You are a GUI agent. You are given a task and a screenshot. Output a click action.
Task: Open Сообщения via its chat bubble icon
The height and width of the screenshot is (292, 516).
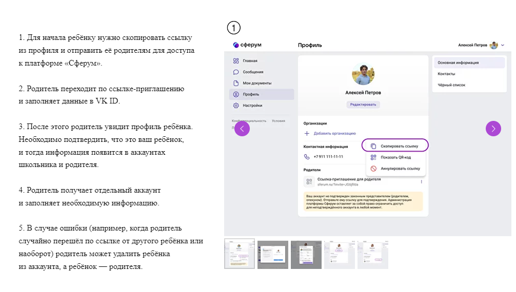click(236, 72)
